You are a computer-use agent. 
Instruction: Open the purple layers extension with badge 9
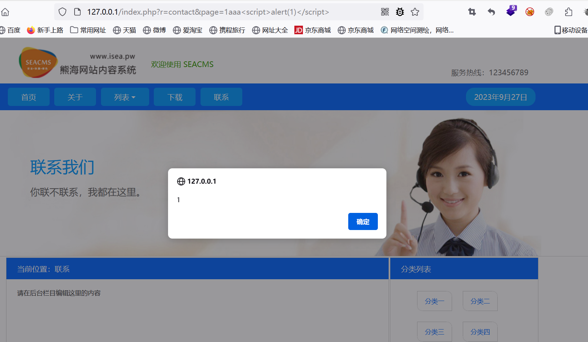pyautogui.click(x=511, y=12)
